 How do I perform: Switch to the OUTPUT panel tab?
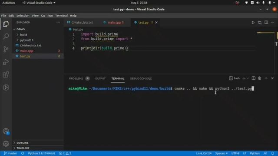[100, 78]
